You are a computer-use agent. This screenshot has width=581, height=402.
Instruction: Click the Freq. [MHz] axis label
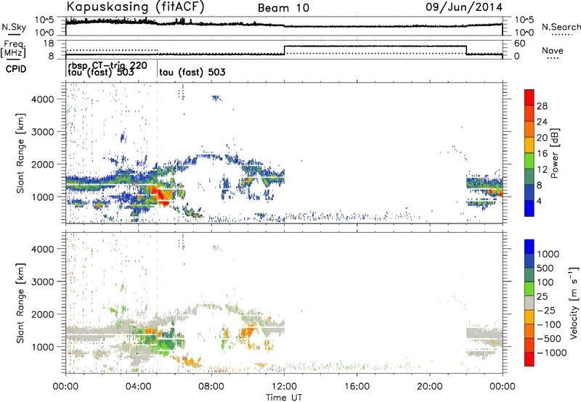(13, 49)
